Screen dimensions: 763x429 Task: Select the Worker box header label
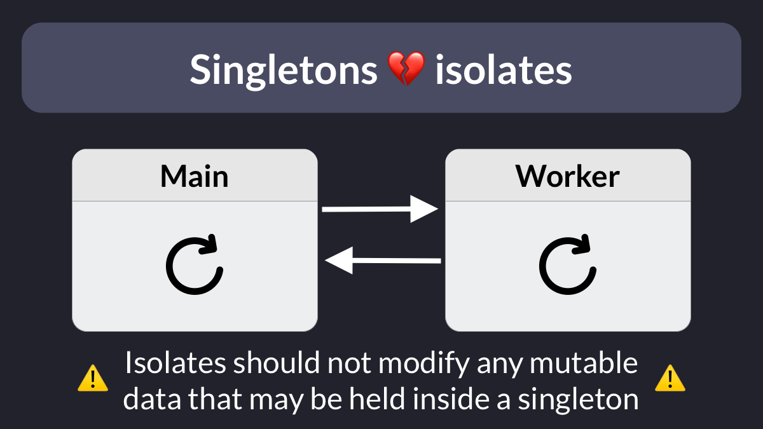(568, 176)
